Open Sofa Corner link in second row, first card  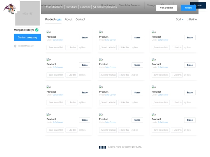point(58,67)
